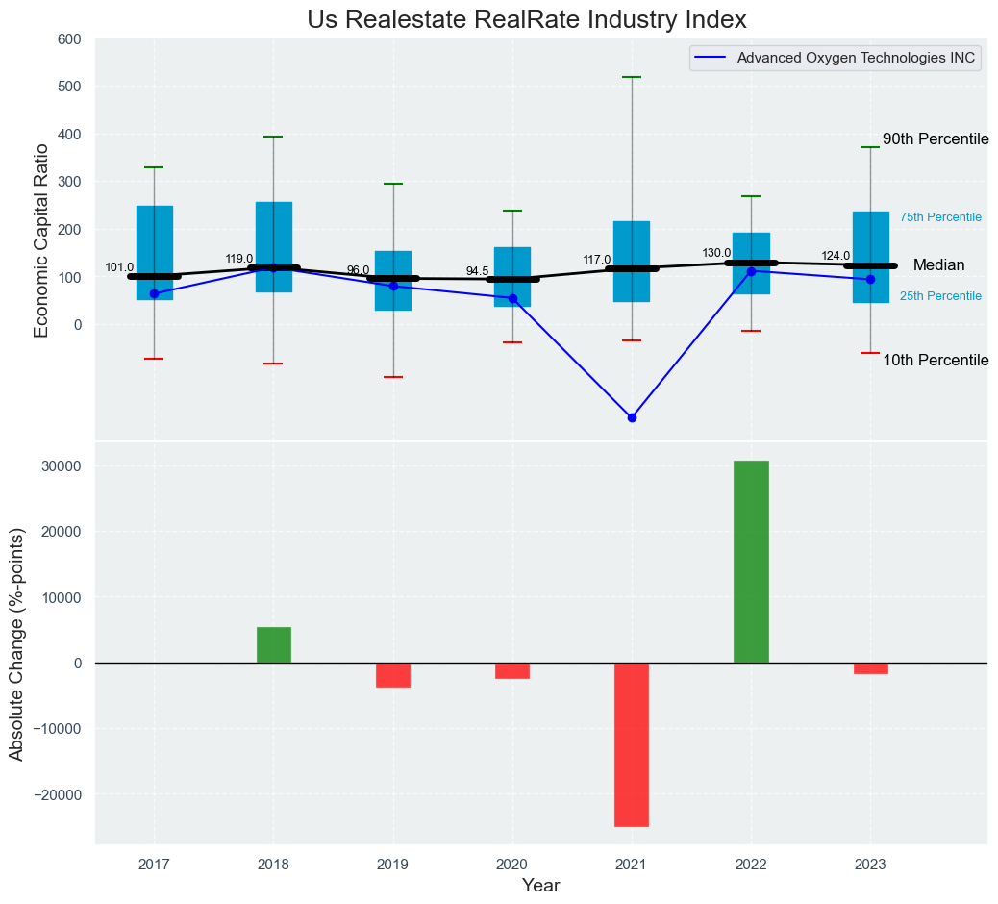The width and height of the screenshot is (998, 904).
Task: Click the large red 2021 change bar
Action: (x=632, y=744)
